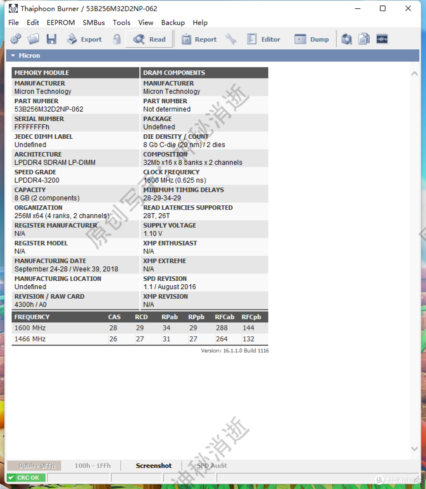The image size is (426, 489).
Task: Click the waveform monitor toolbar icon
Action: (382, 39)
